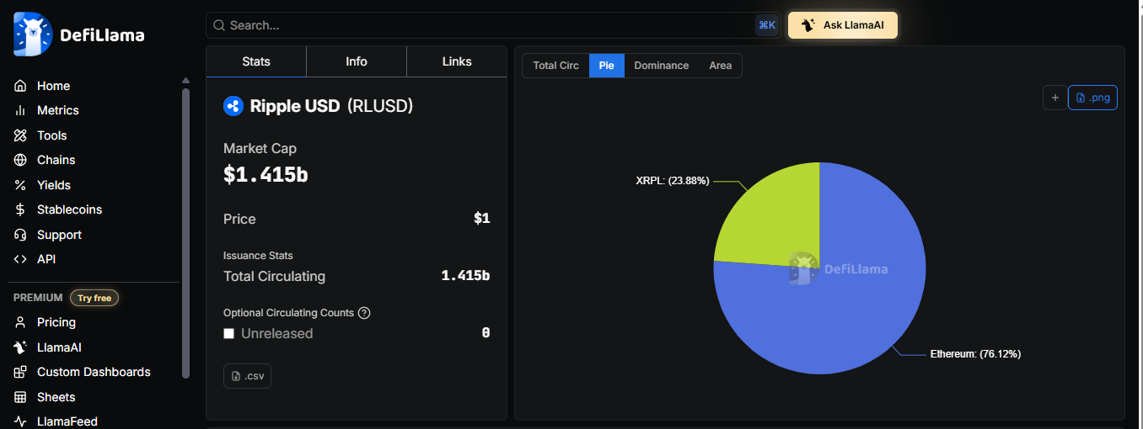Switch to the Info tab

(357, 61)
